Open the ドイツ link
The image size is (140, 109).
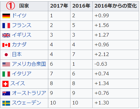tap(19, 15)
